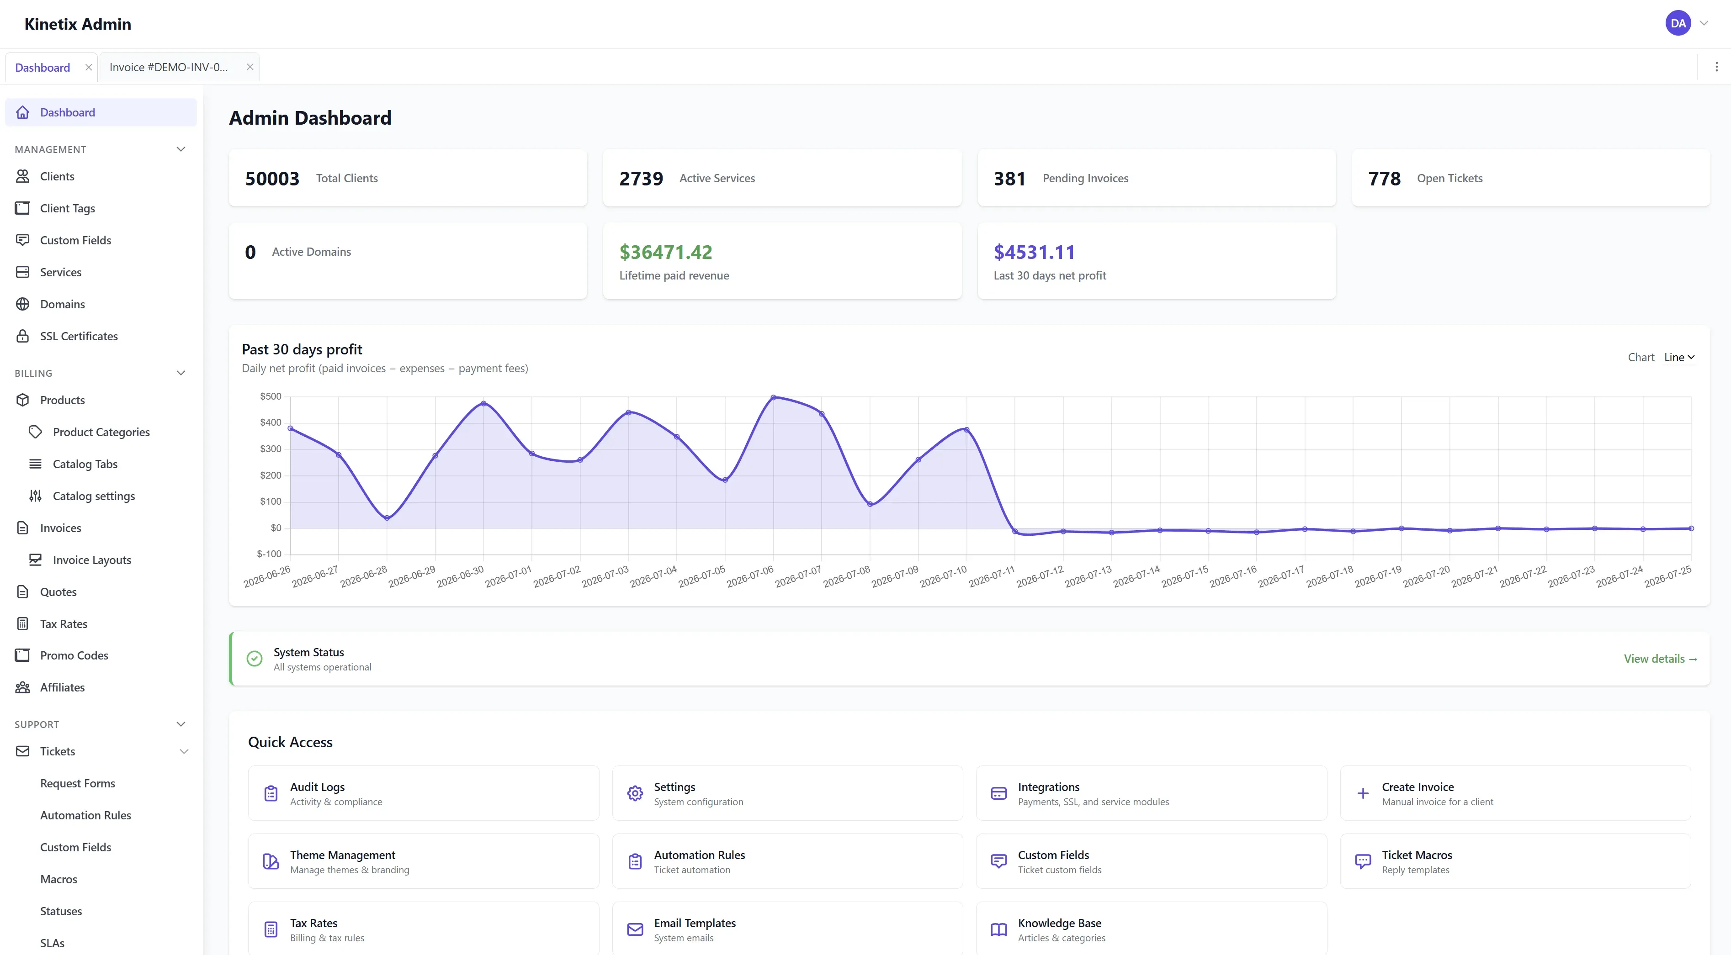This screenshot has width=1731, height=955.
Task: Click the Knowledge Base book icon
Action: [998, 929]
